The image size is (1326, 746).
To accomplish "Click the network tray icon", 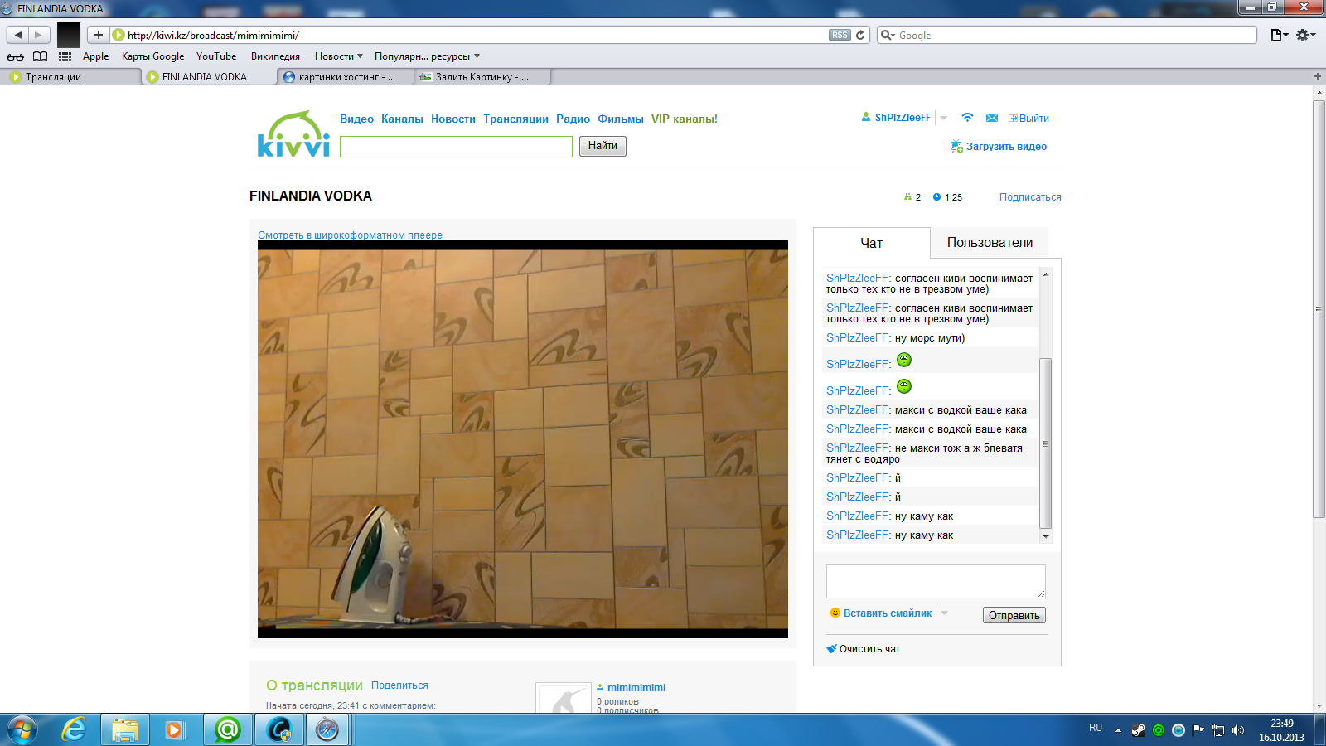I will (x=1218, y=730).
